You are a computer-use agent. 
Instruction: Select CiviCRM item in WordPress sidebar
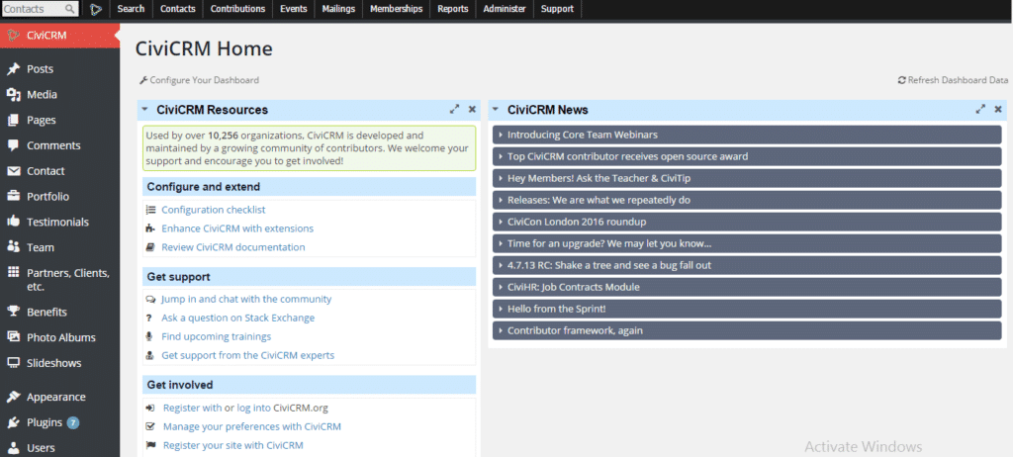59,36
